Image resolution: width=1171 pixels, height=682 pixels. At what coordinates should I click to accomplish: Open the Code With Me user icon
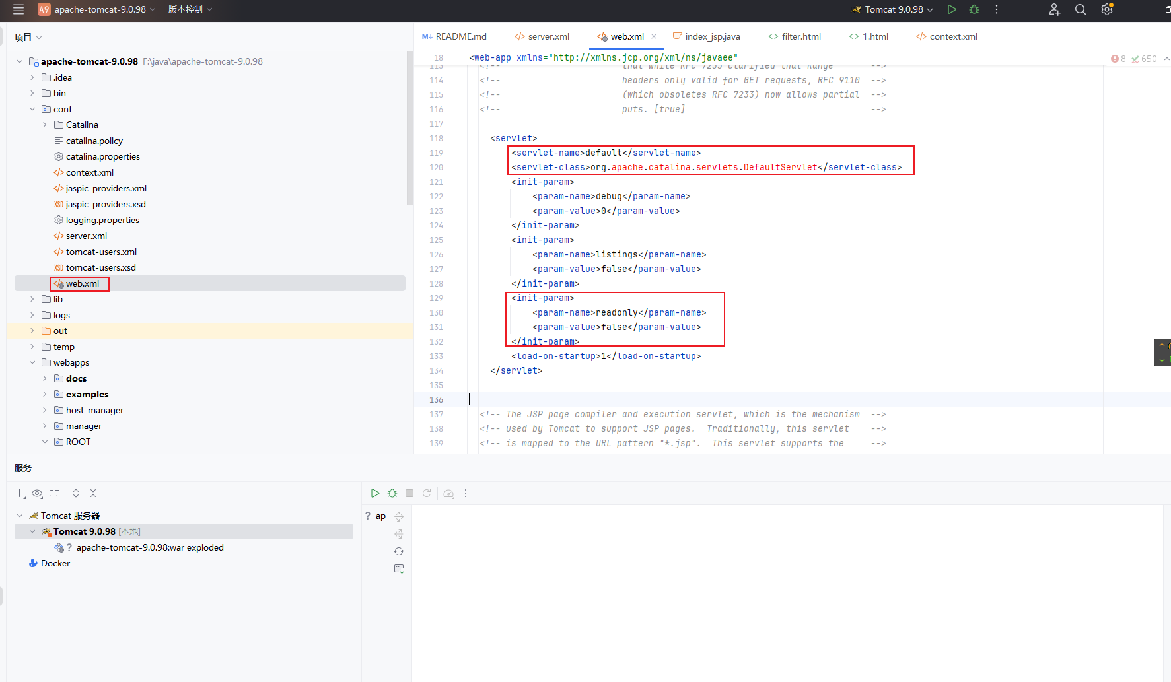pyautogui.click(x=1055, y=9)
